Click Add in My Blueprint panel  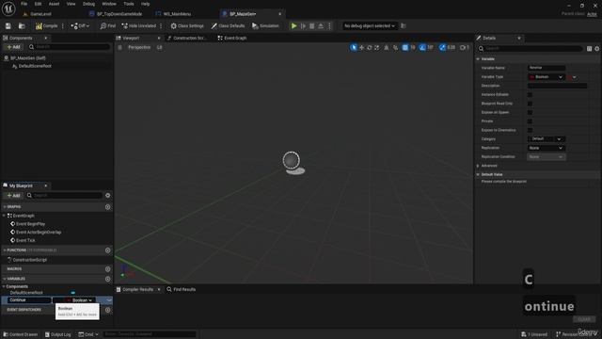click(13, 195)
